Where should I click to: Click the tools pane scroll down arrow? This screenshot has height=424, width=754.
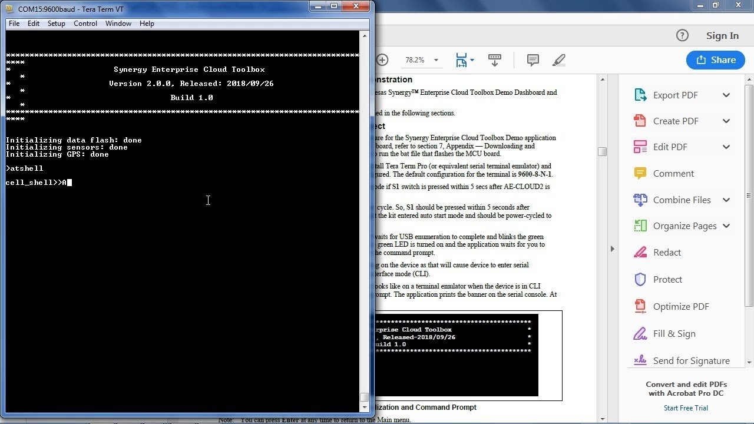pos(749,363)
